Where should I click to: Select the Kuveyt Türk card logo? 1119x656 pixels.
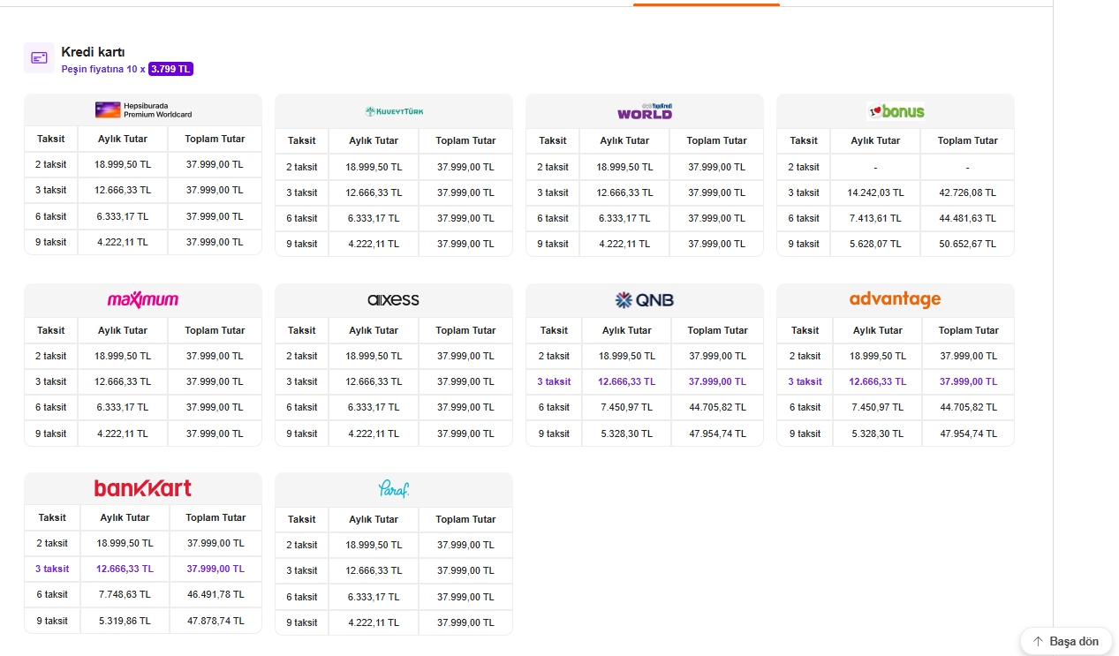[394, 111]
